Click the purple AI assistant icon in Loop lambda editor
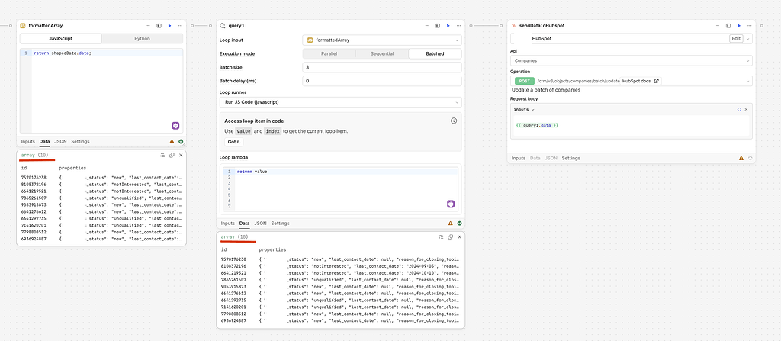Viewport: 781px width, 341px height. pyautogui.click(x=450, y=204)
